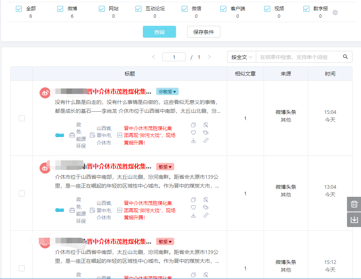Toggle the 数字报 source checkbox
The image size is (361, 279).
point(306,9)
